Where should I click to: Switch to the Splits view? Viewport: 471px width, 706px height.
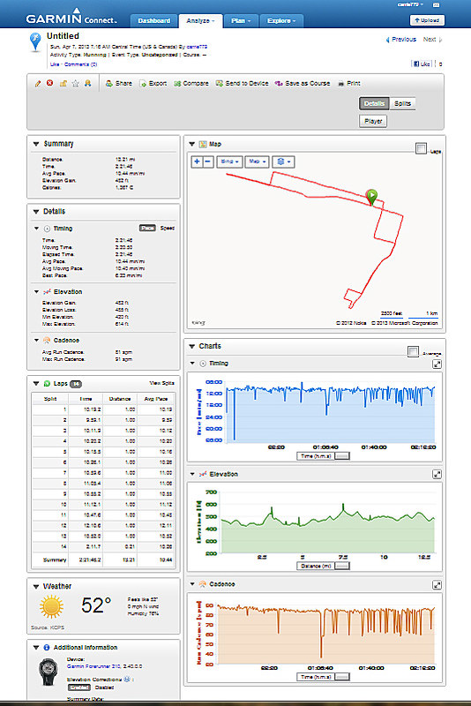(402, 103)
